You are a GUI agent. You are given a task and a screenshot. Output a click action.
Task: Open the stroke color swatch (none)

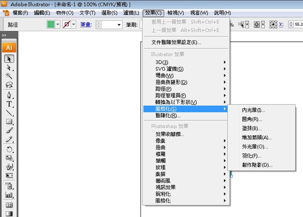coord(67,25)
